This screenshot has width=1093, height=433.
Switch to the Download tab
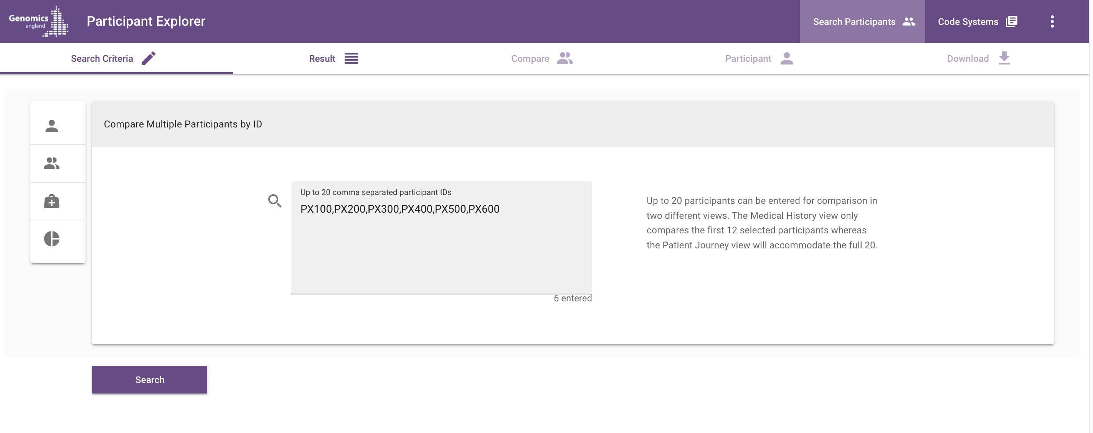pyautogui.click(x=978, y=59)
